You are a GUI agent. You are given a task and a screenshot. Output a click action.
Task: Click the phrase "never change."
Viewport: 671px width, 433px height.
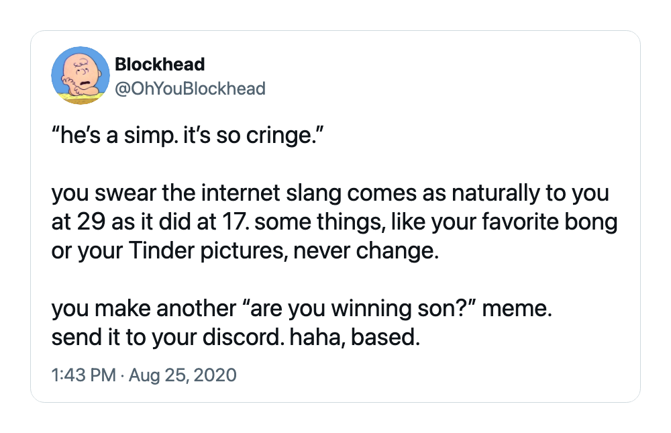[366, 250]
